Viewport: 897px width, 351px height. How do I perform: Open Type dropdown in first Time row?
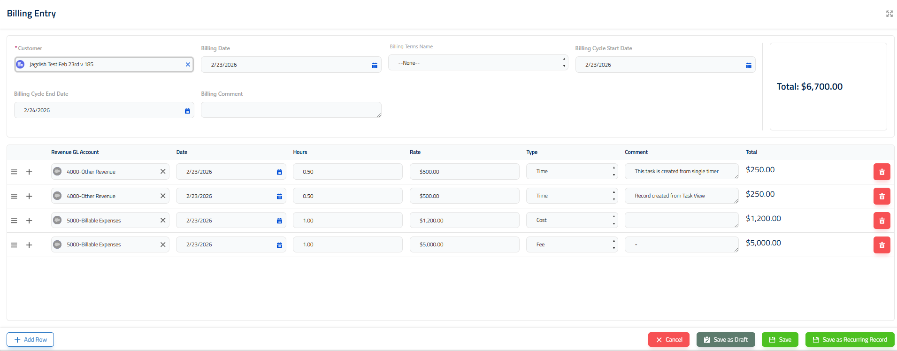pyautogui.click(x=572, y=171)
